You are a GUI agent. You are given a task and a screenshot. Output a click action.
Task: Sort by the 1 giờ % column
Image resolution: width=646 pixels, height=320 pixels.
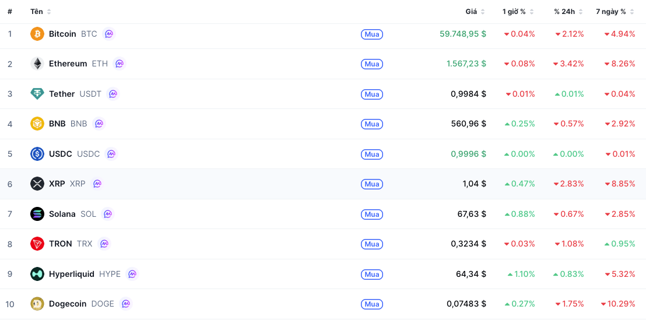coord(518,12)
